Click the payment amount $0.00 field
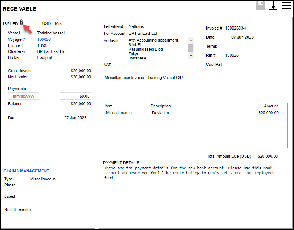The width and height of the screenshot is (294, 230). tap(75, 96)
